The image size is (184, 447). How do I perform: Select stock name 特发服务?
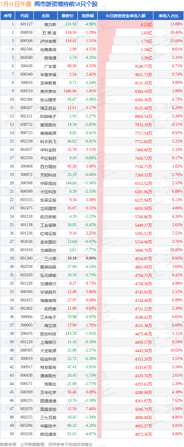[x=48, y=367]
